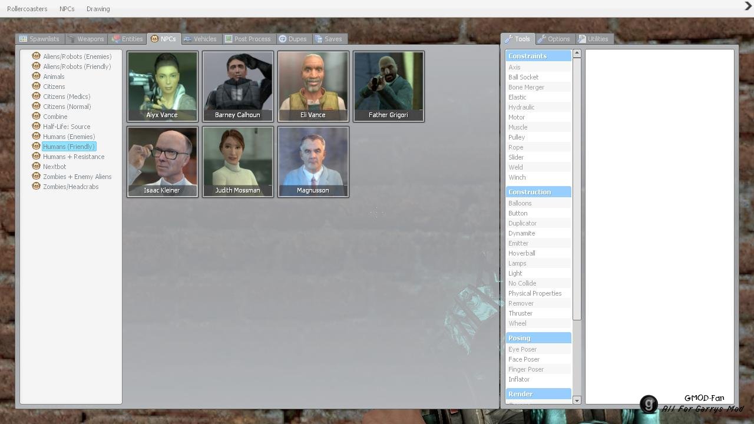Select the Winch tool
This screenshot has height=424, width=754.
tap(538, 177)
